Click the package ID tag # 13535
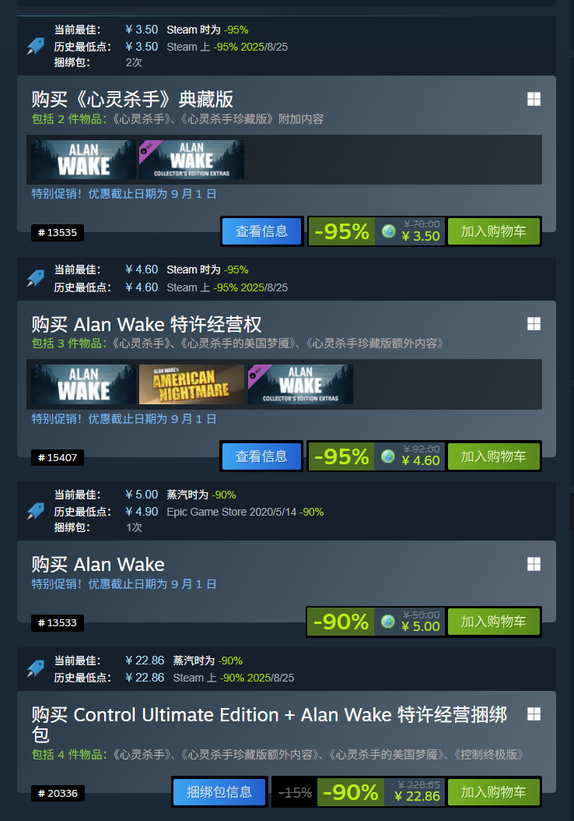Image resolution: width=574 pixels, height=821 pixels. [58, 232]
